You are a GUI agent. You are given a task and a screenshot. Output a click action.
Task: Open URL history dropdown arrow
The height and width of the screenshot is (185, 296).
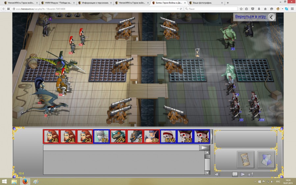pyautogui.click(x=178, y=9)
